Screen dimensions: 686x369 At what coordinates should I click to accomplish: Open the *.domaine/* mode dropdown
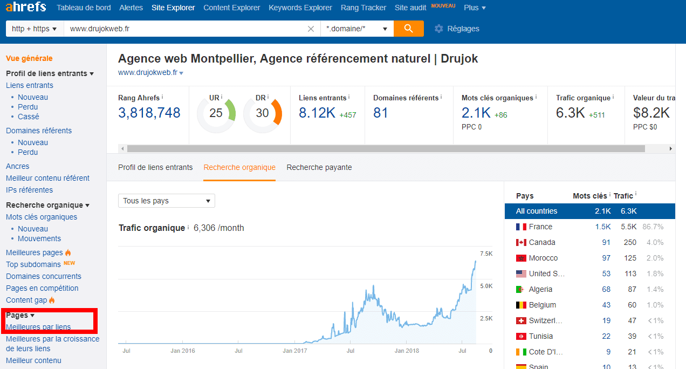pos(357,29)
